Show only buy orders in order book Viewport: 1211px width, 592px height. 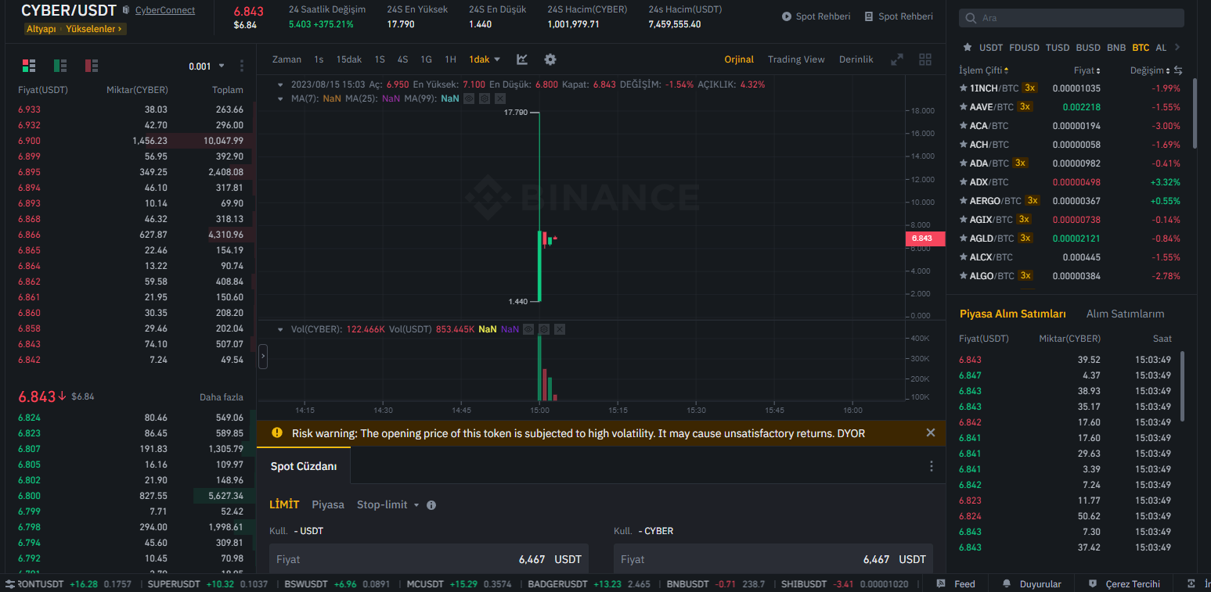click(60, 66)
